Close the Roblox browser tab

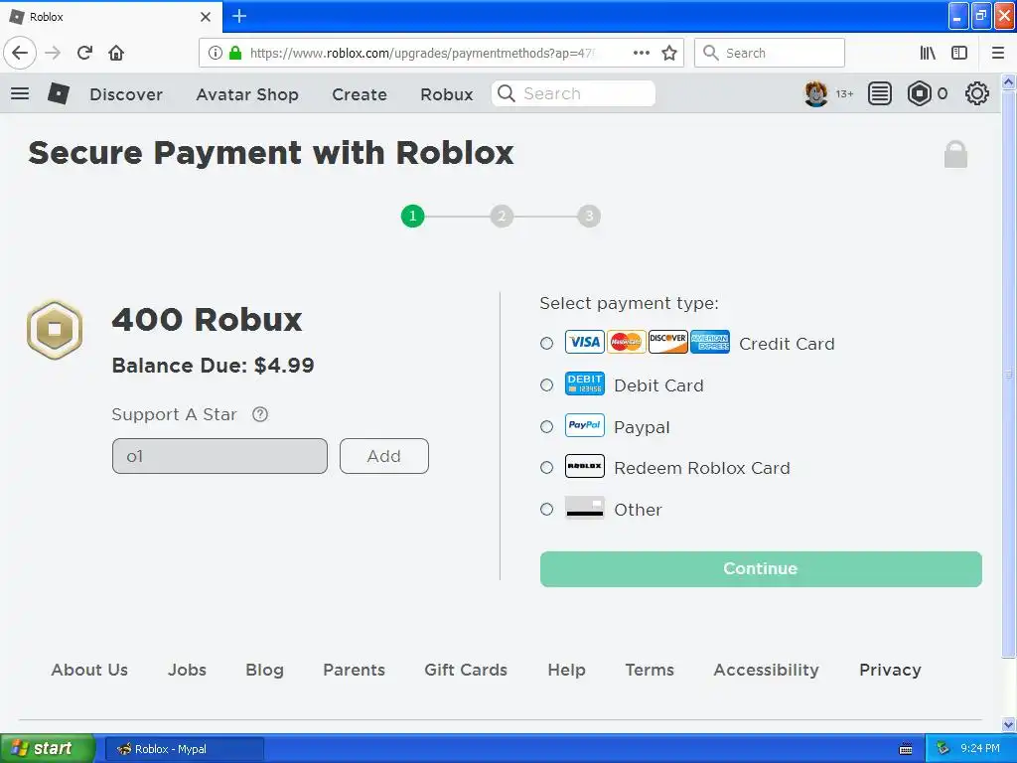(x=206, y=17)
